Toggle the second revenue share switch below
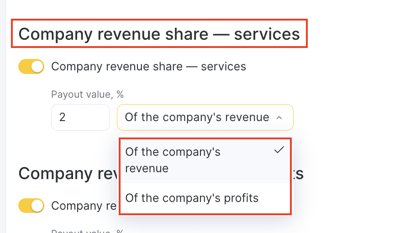400x233 pixels. pyautogui.click(x=31, y=206)
